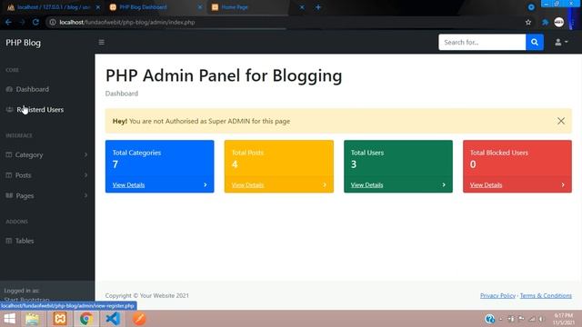View Details of Total Blocked Users
This screenshot has height=327, width=582.
(486, 184)
